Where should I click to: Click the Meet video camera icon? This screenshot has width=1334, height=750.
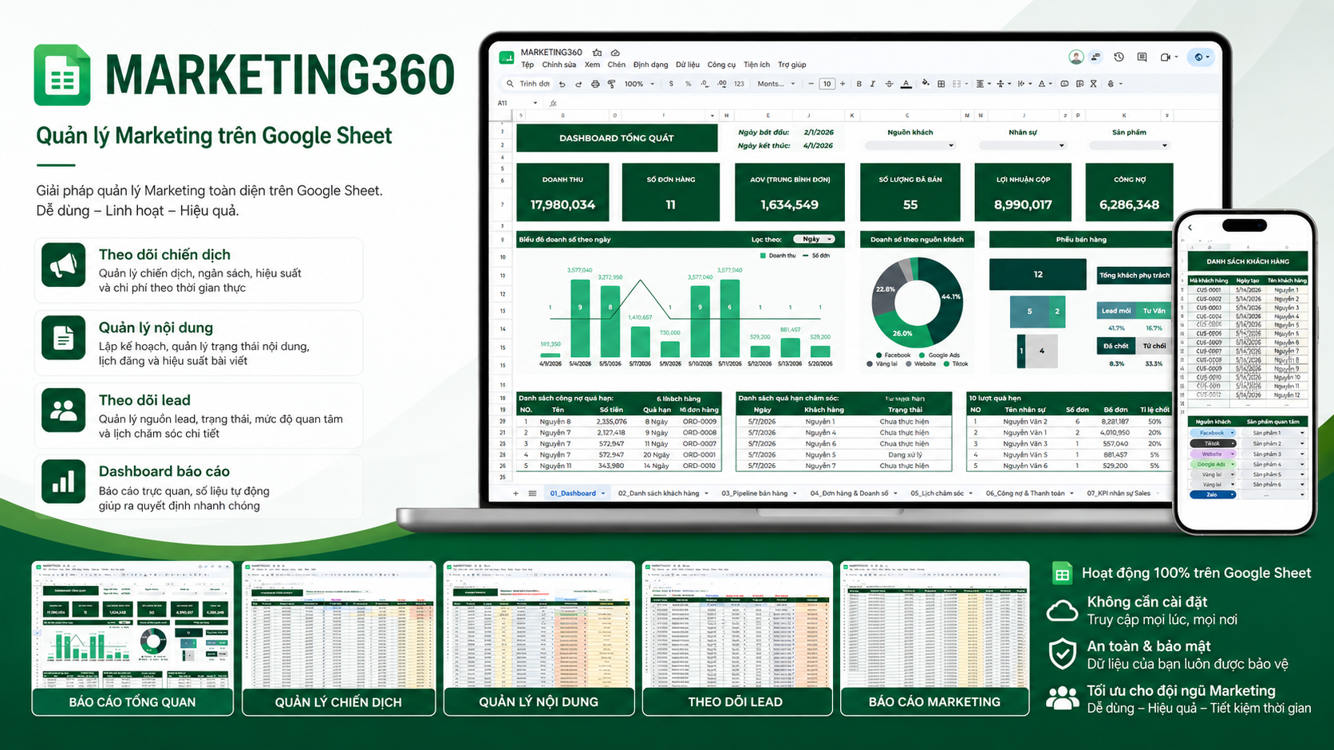pyautogui.click(x=1166, y=57)
